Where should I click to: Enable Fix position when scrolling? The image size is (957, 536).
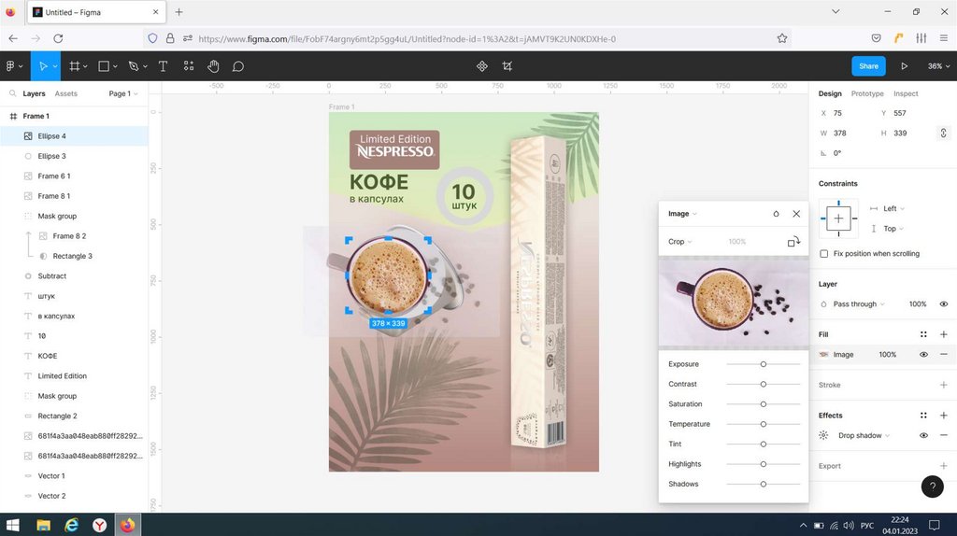tap(824, 254)
